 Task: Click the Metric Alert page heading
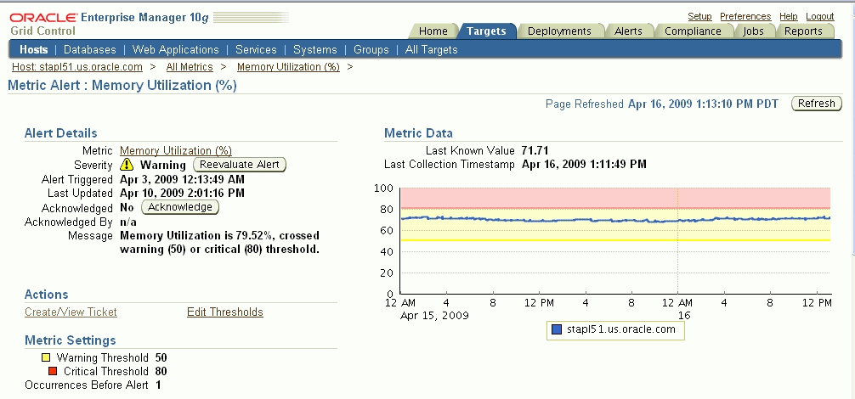click(122, 86)
